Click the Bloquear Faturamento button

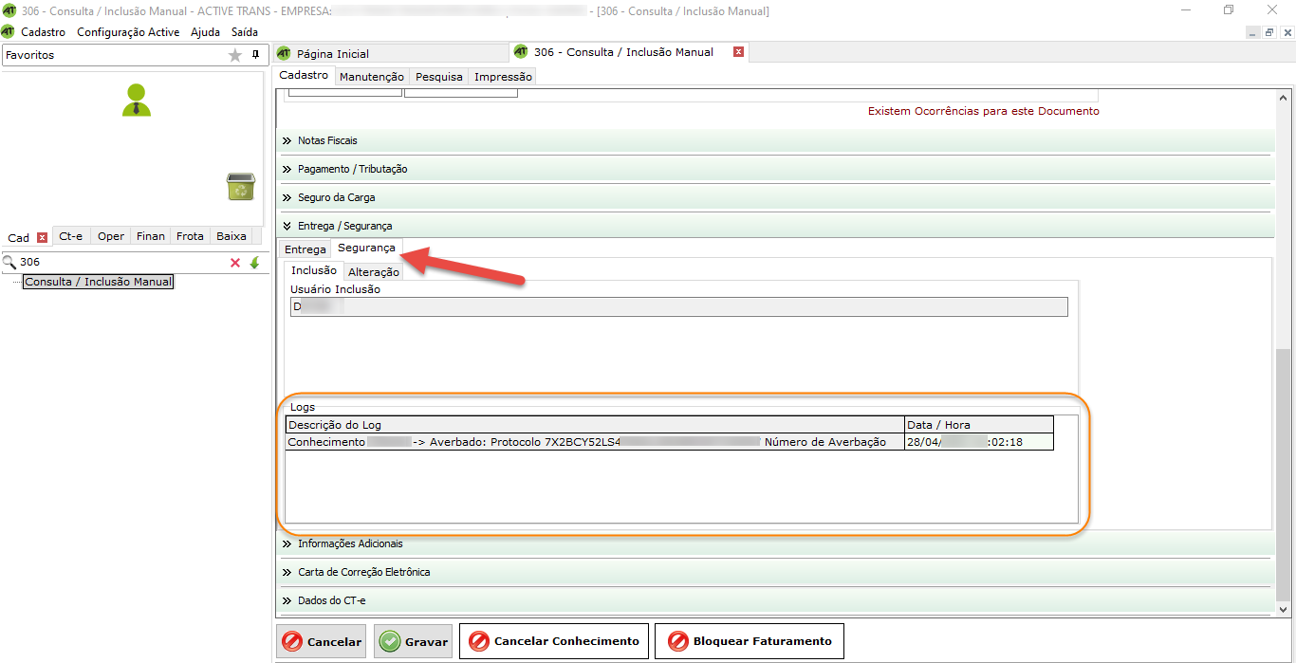[x=750, y=641]
